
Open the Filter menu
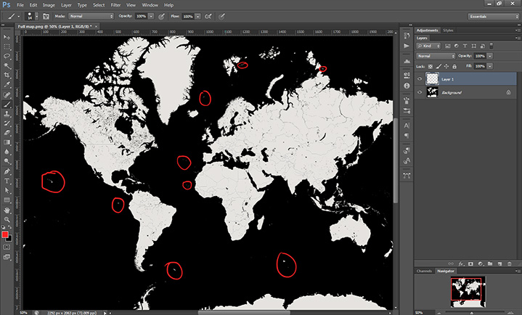pyautogui.click(x=115, y=5)
